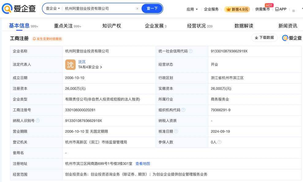The width and height of the screenshot is (303, 182).
Task: Switch to the 基本信息 tab
Action: (24, 26)
